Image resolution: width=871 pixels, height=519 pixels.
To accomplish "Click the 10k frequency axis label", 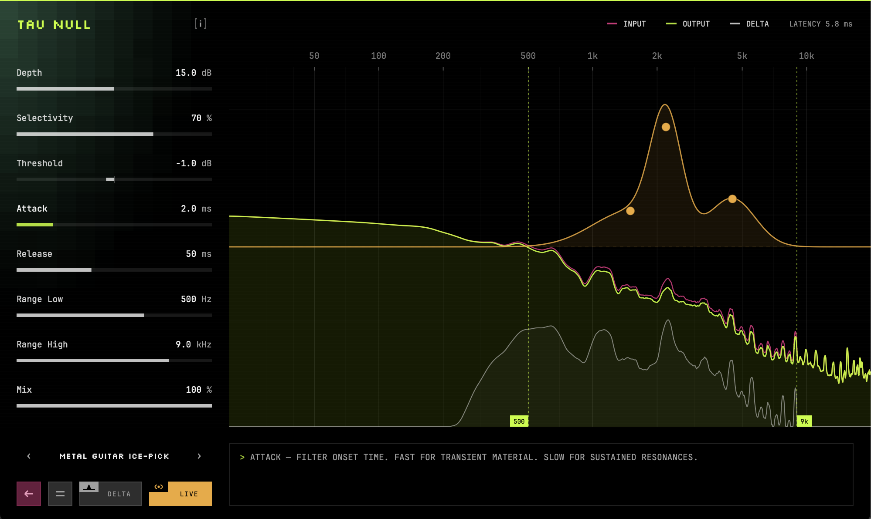I will pos(806,56).
